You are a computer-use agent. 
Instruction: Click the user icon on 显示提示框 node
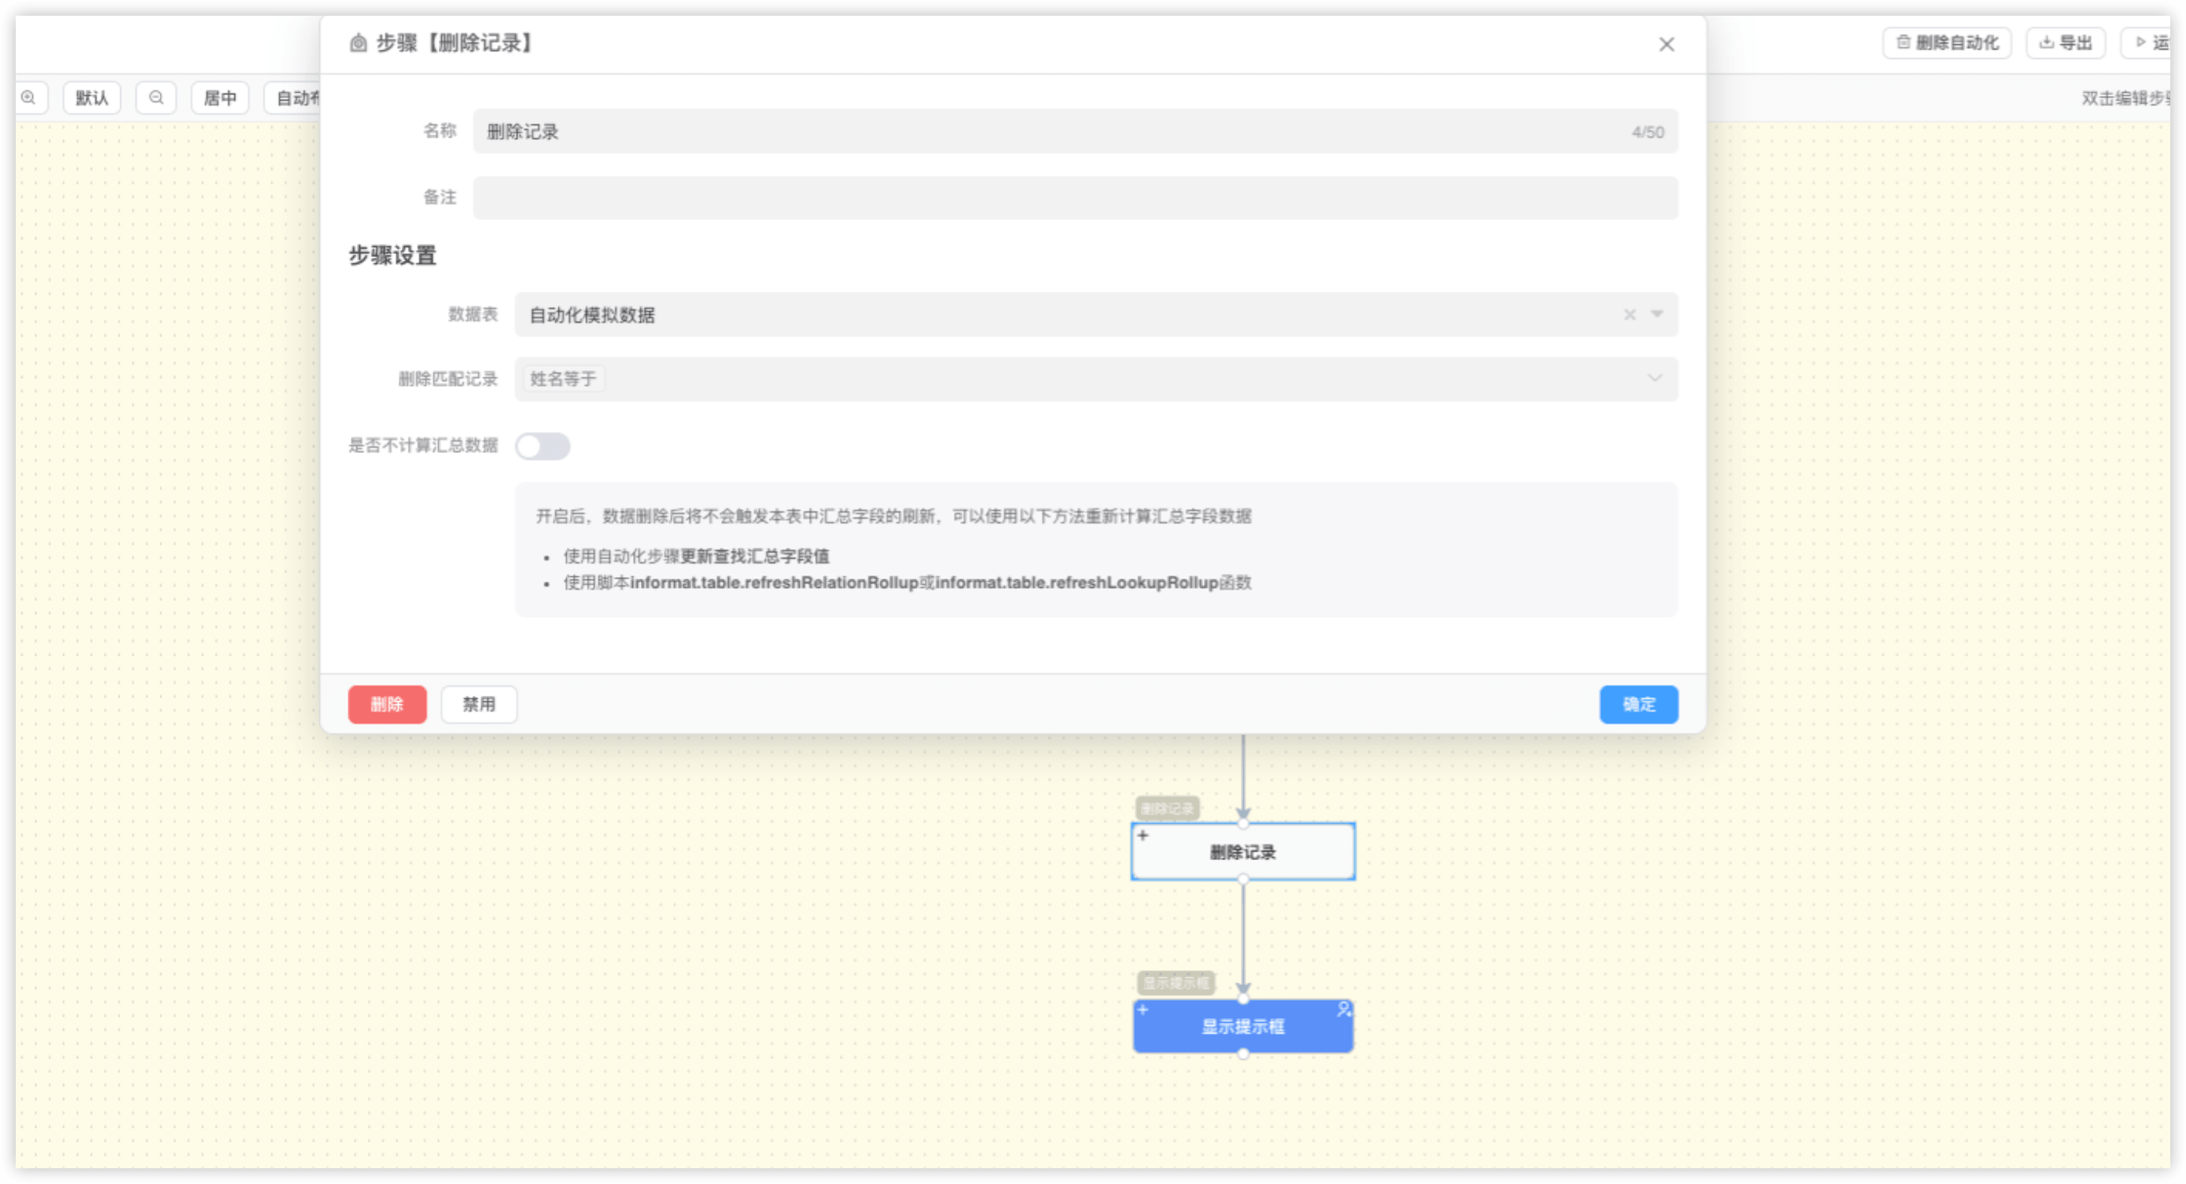pos(1343,1009)
